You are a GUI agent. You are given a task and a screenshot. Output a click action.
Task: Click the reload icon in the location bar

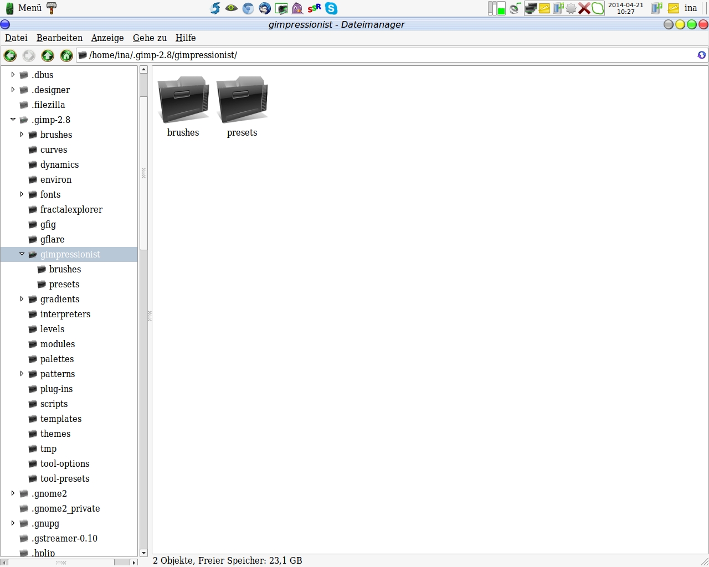(701, 55)
